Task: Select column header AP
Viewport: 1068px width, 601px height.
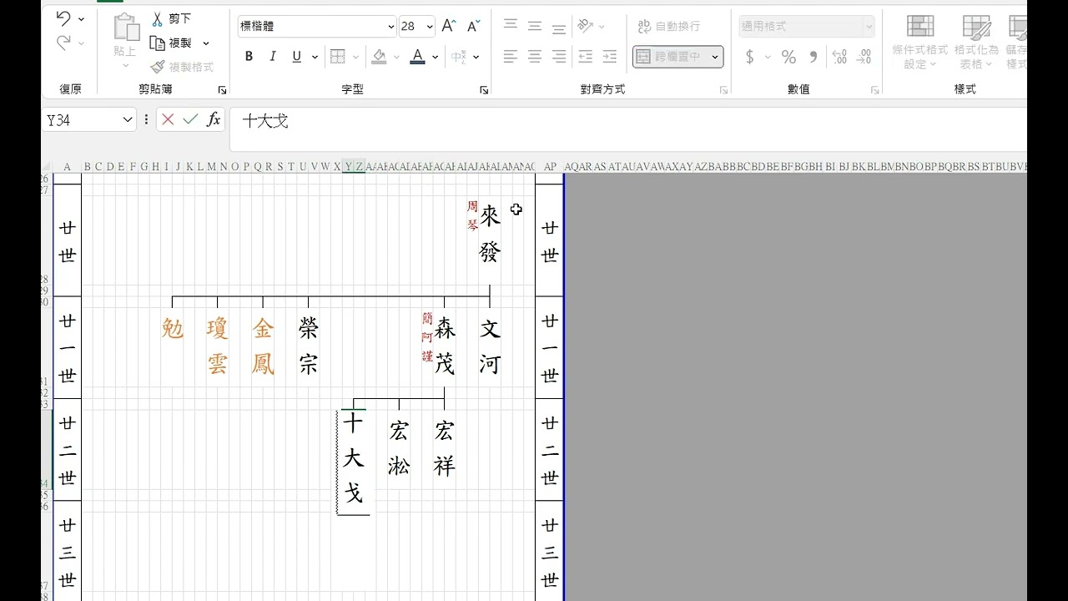Action: (550, 167)
